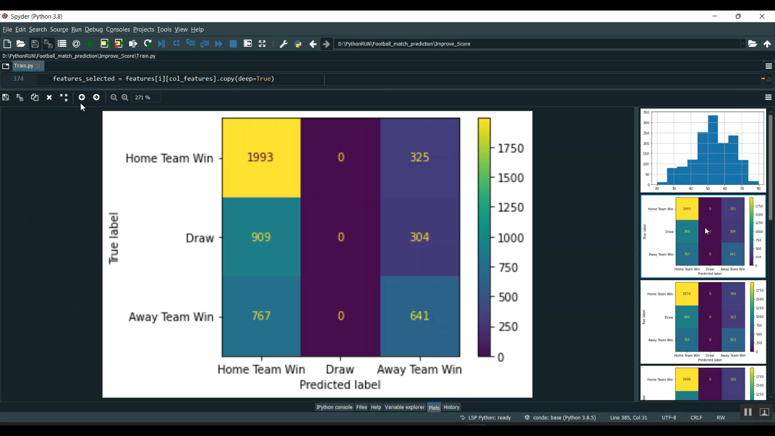The height and width of the screenshot is (436, 775).
Task: Open the Plots pane options hamburger menu
Action: pyautogui.click(x=768, y=97)
